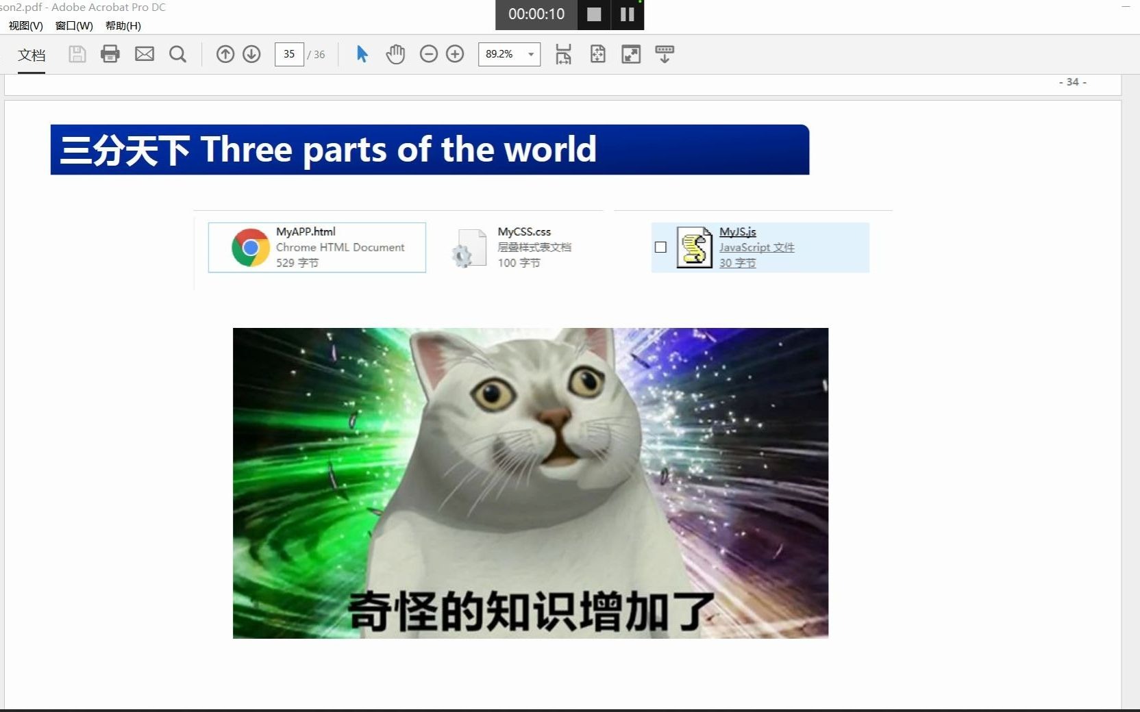The height and width of the screenshot is (712, 1140).
Task: Zoom in with plus circle
Action: click(455, 54)
